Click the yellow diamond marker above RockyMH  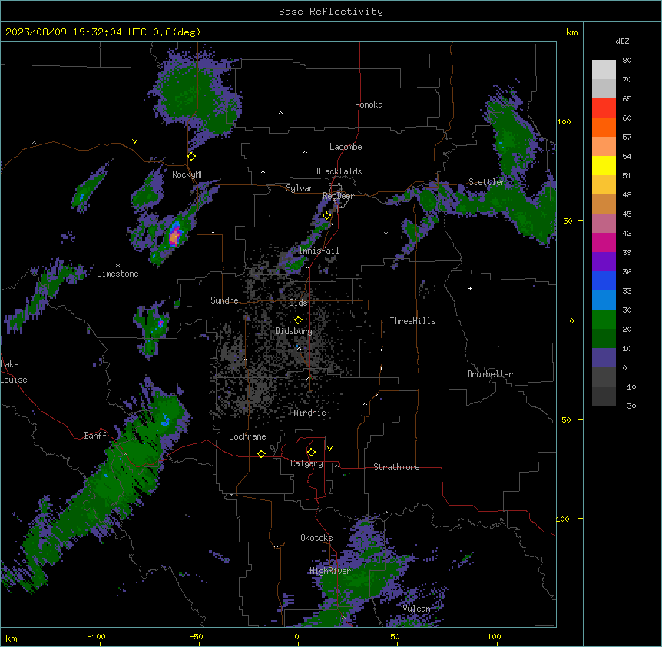[x=191, y=157]
